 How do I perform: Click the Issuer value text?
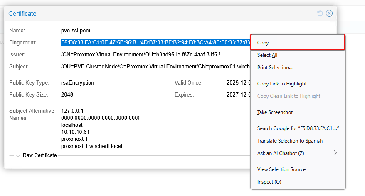pos(140,55)
